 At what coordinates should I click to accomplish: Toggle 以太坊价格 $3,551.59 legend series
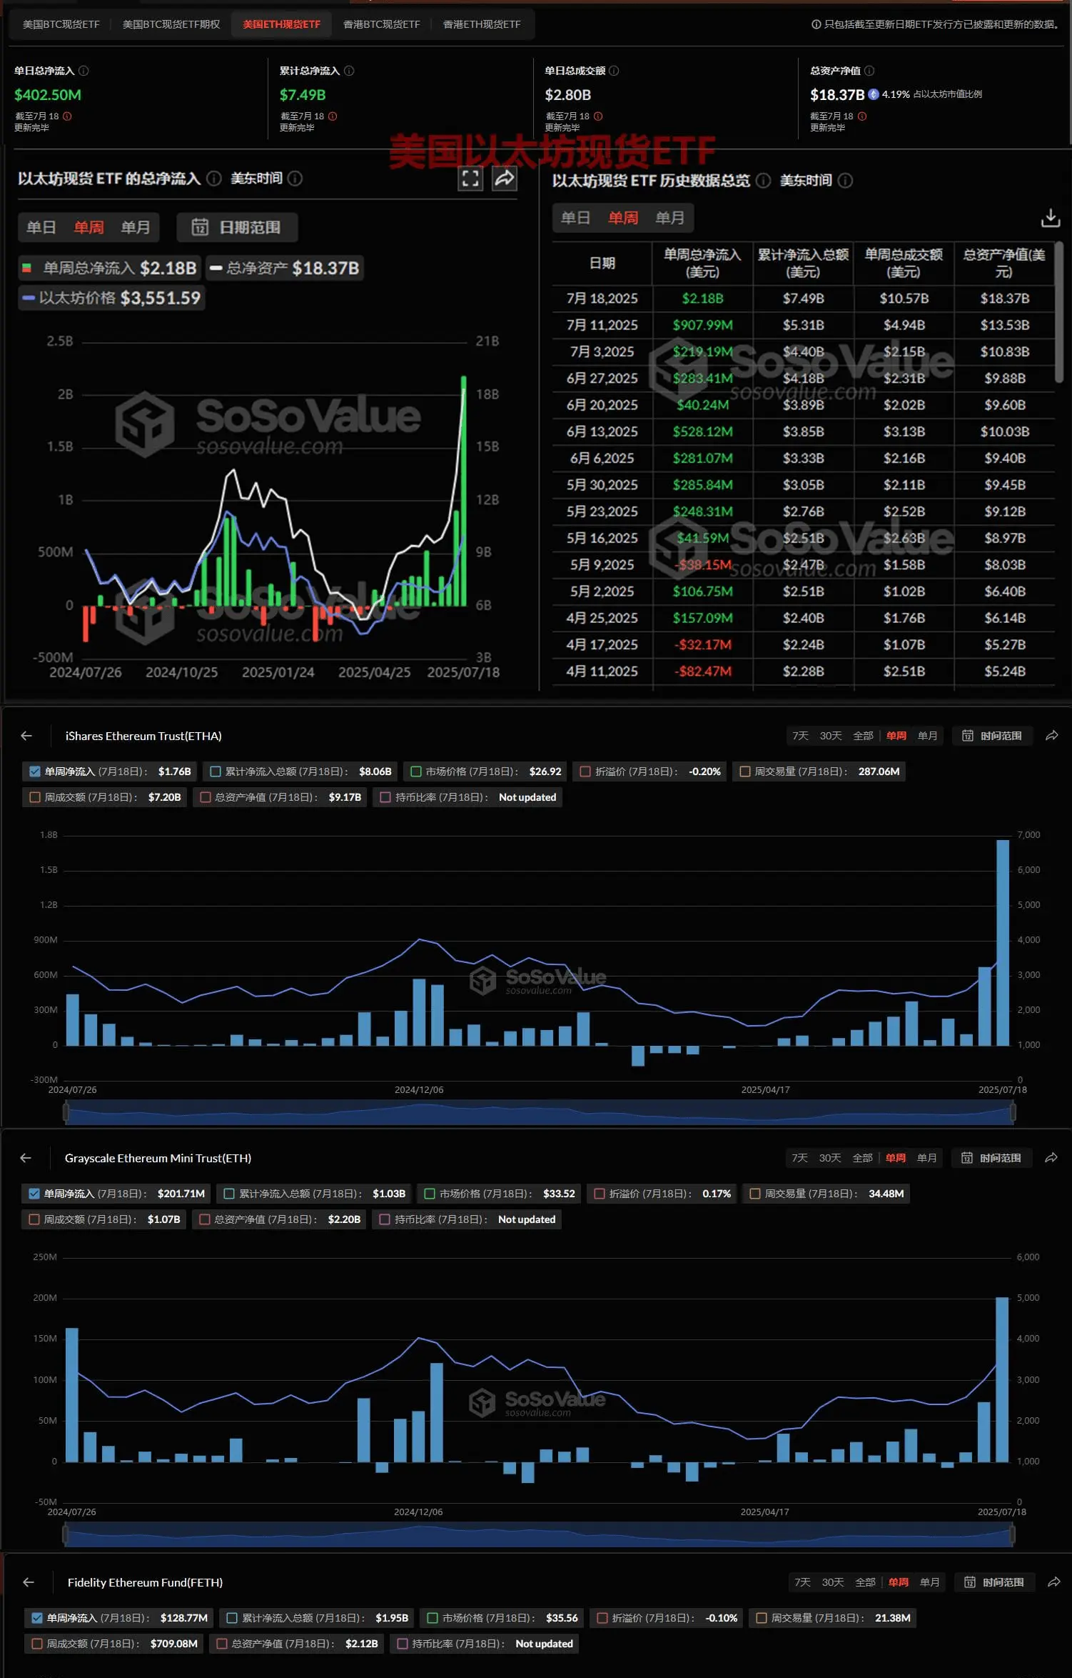pyautogui.click(x=112, y=298)
